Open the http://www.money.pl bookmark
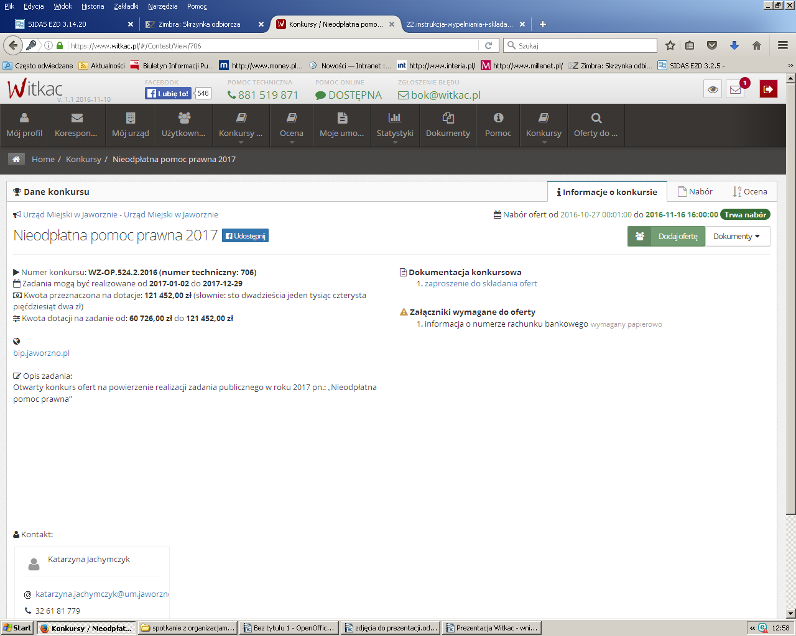This screenshot has width=796, height=636. [x=261, y=65]
